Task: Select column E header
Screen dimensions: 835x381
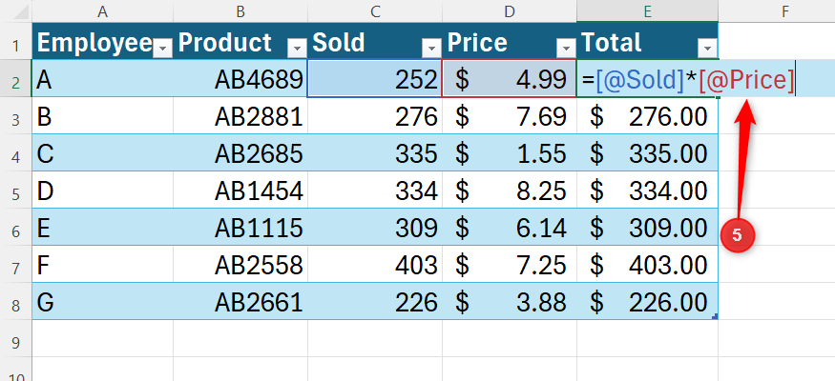Action: coord(648,11)
